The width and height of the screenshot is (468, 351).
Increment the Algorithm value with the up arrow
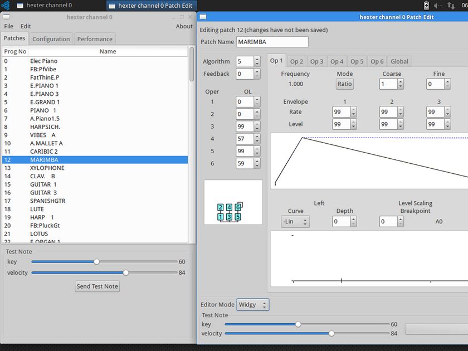coord(257,59)
